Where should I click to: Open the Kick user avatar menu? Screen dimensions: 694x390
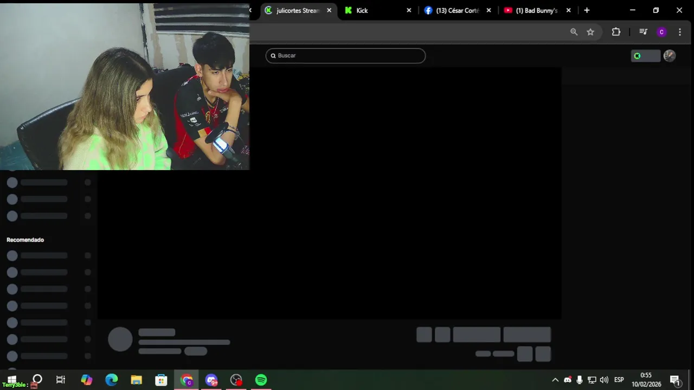click(670, 56)
